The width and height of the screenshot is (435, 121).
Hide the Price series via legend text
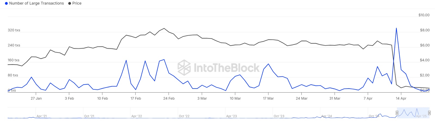(77, 4)
